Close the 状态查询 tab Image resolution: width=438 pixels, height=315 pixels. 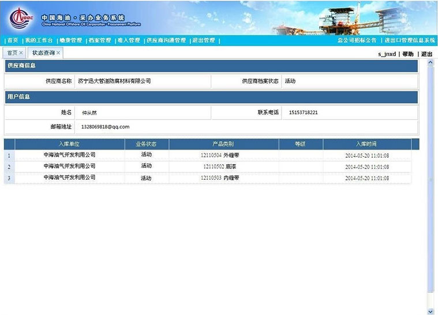(x=58, y=53)
